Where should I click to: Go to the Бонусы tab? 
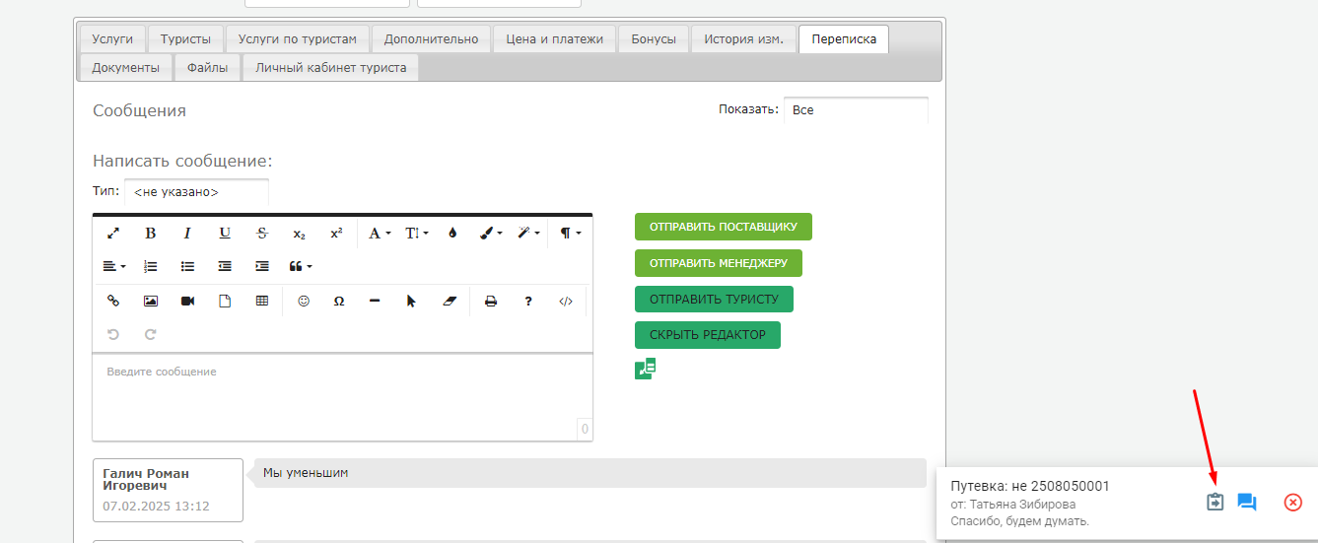pos(654,39)
